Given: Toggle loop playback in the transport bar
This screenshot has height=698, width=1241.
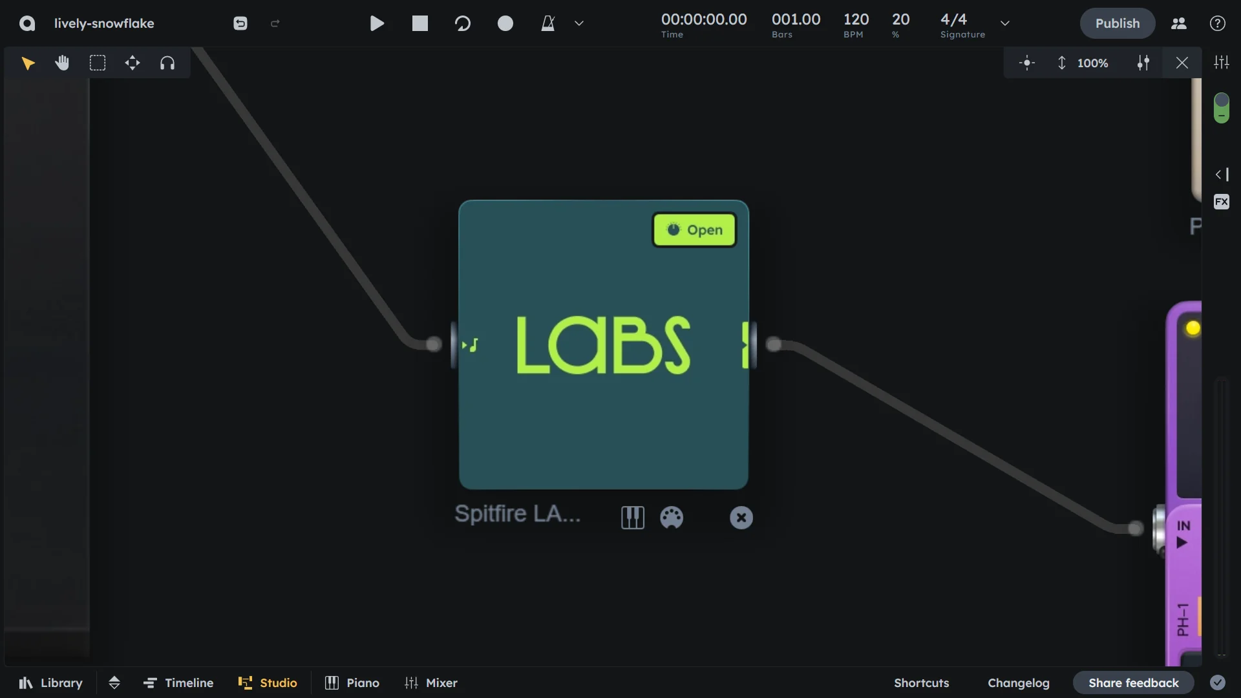Looking at the screenshot, I should coord(463,23).
